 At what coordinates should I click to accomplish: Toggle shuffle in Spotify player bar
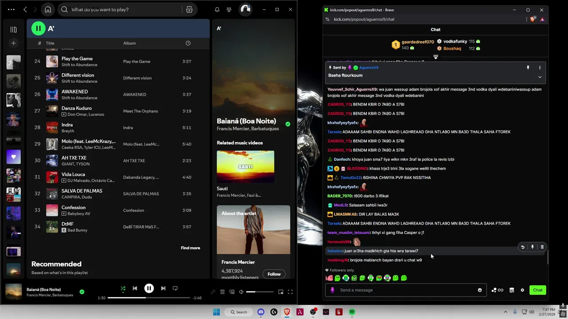pyautogui.click(x=123, y=288)
